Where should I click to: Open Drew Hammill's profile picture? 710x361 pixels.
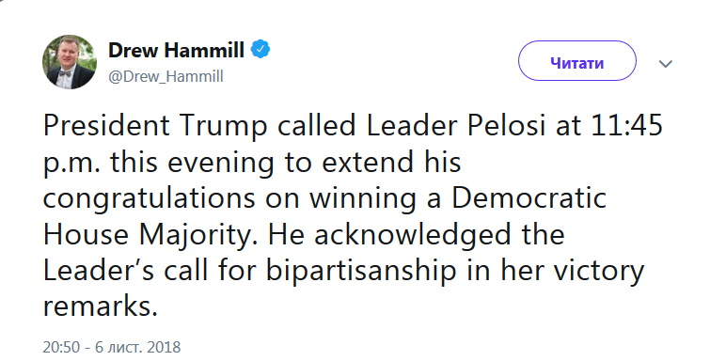pos(70,62)
